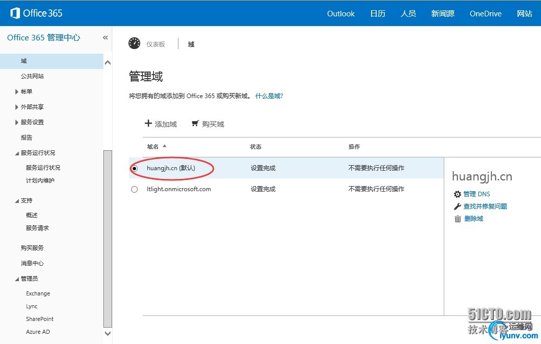The height and width of the screenshot is (344, 541).
Task: Click 设置完成 status in huangjh.cn row
Action: coord(263,168)
